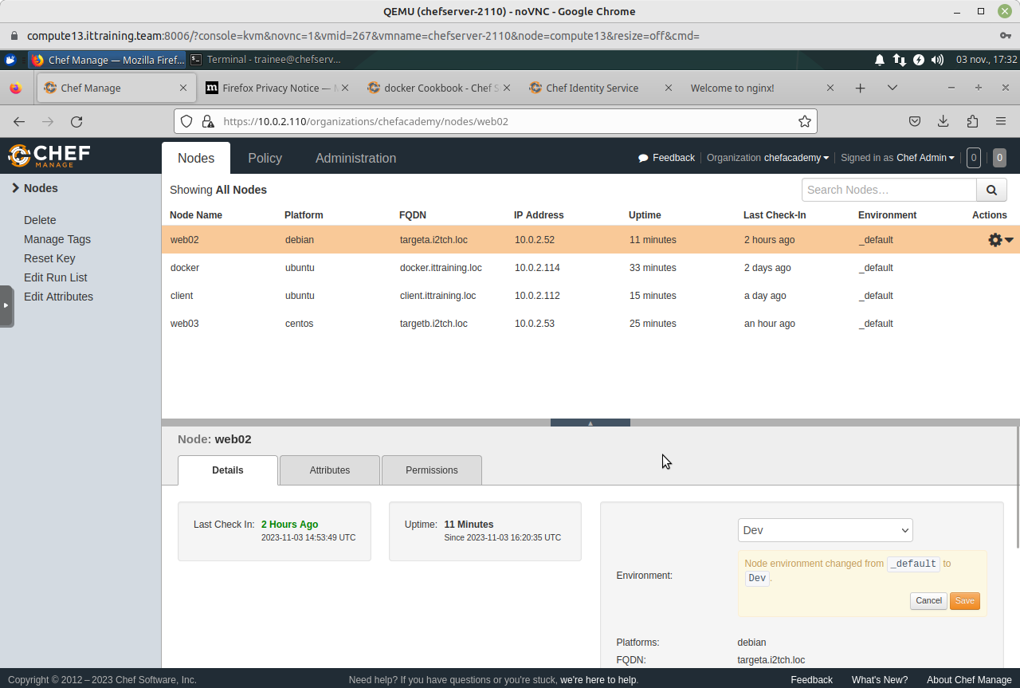
Task: Click Edit Run List in sidebar
Action: [56, 277]
